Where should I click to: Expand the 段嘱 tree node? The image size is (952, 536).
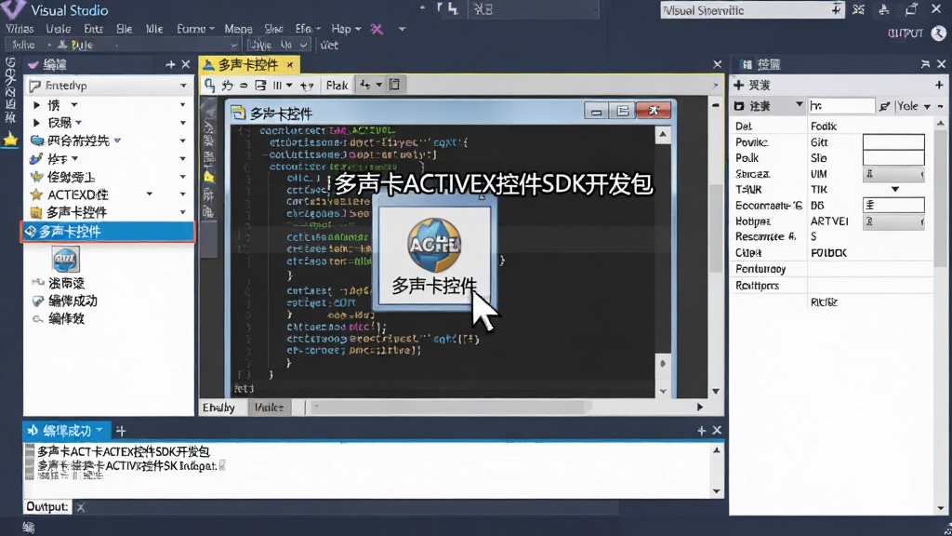36,123
